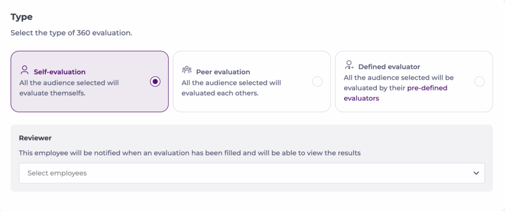This screenshot has height=211, width=505.
Task: Click the 'Select employees' placeholder text
Action: click(57, 173)
